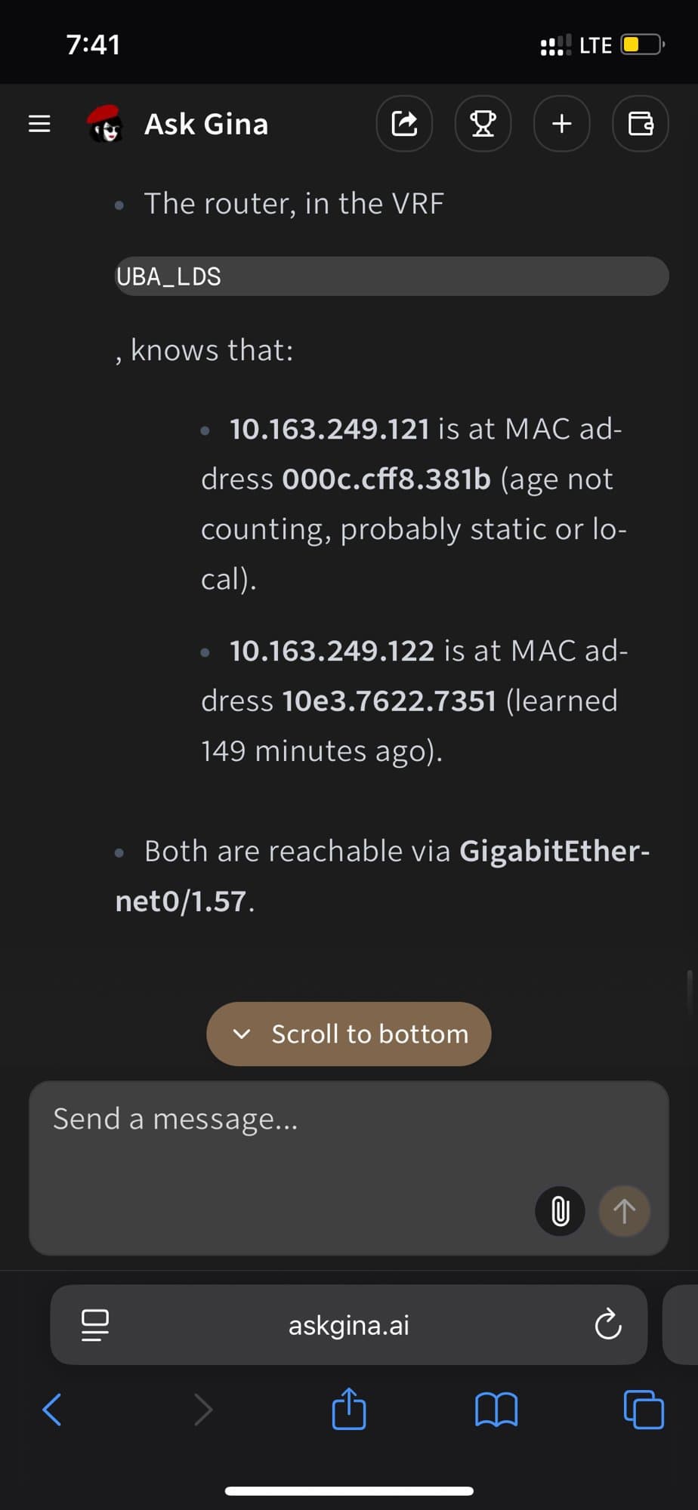Click the share chat icon in header
698x1510 pixels.
pyautogui.click(x=405, y=124)
